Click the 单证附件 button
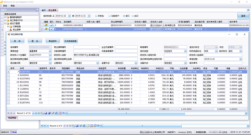 (x=53, y=41)
